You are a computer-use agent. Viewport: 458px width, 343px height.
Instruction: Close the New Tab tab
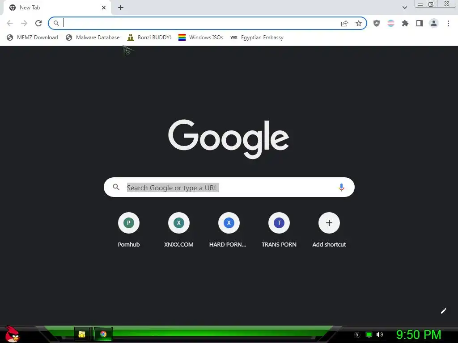tap(104, 8)
